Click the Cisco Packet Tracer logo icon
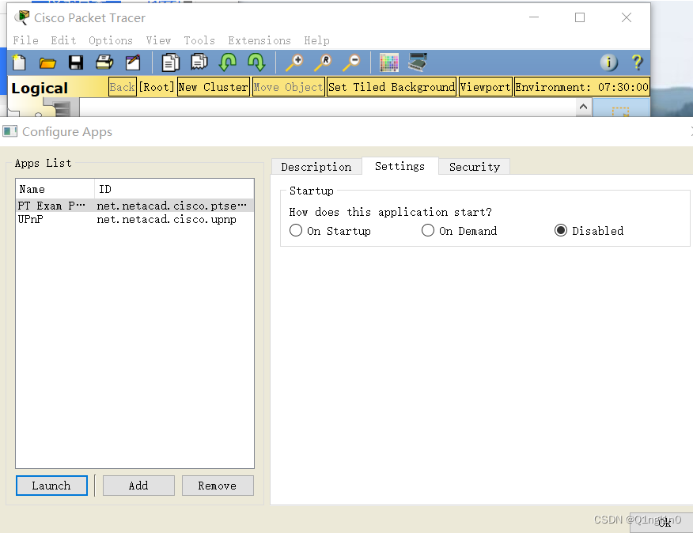The image size is (693, 533). (21, 17)
